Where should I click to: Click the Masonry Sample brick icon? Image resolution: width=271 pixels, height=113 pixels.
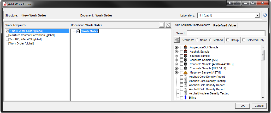[186, 72]
